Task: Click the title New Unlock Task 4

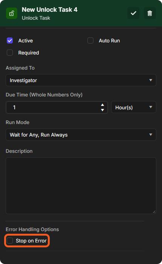Action: coord(50,10)
